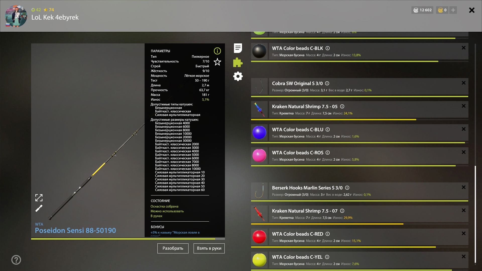Click the WTA Color beads C-YEL title
This screenshot has height=271, width=482.
(x=297, y=257)
